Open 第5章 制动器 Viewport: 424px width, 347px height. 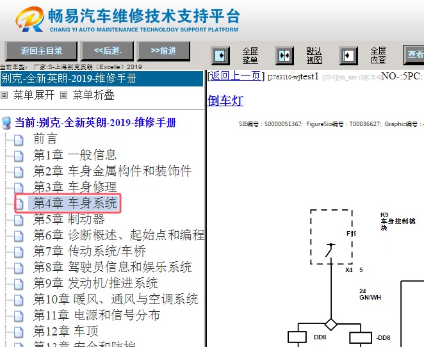point(69,219)
